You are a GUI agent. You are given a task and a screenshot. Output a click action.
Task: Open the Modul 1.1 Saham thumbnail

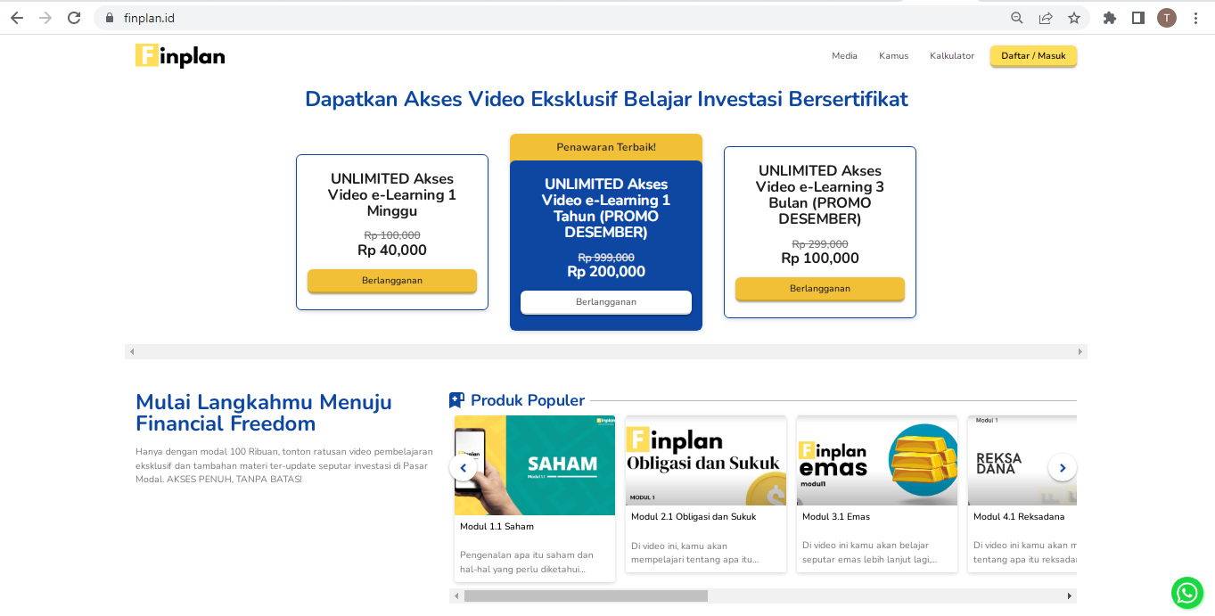click(x=534, y=465)
